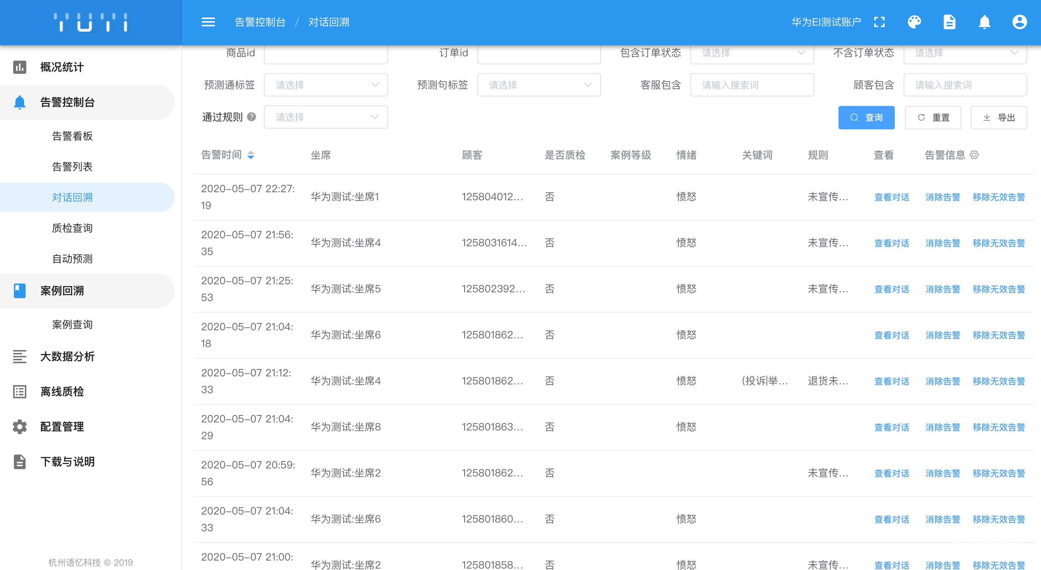The image size is (1041, 570).
Task: Click the 导出 export button
Action: 999,118
